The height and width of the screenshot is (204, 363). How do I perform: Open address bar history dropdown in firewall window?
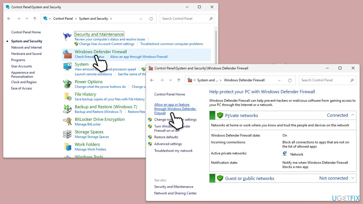pyautogui.click(x=279, y=80)
